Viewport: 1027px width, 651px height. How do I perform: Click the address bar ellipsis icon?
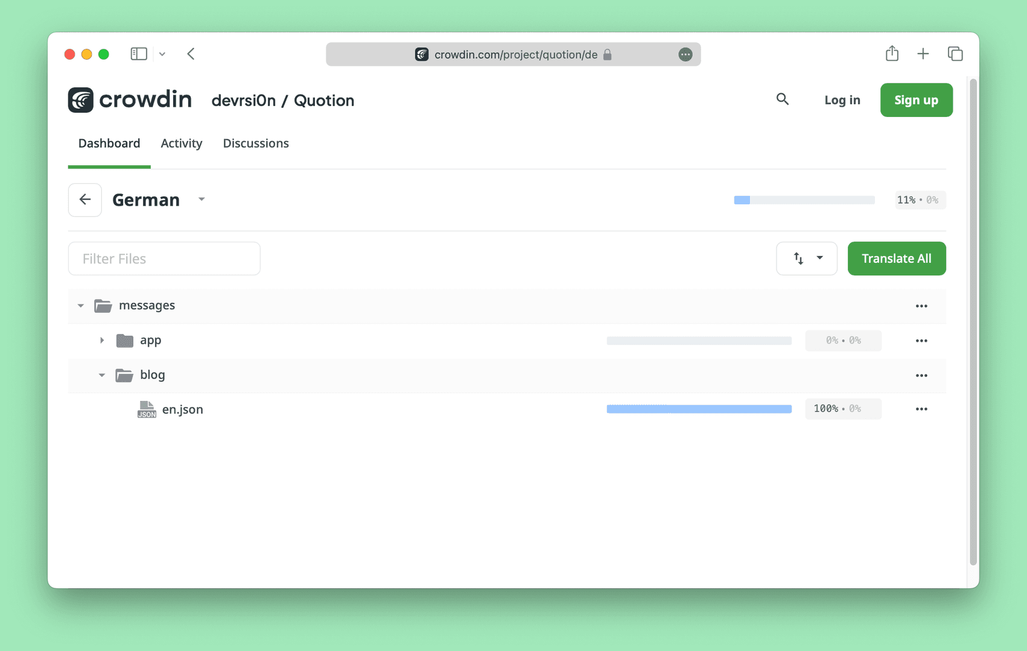tap(685, 54)
